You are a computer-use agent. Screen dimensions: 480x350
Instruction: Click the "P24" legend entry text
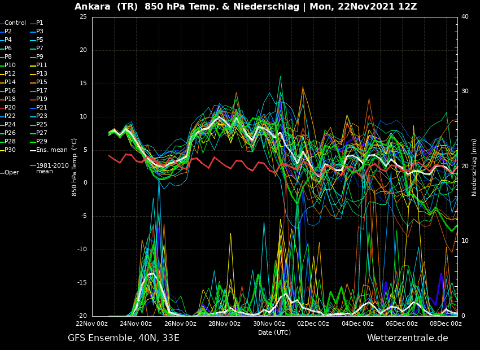(10, 125)
